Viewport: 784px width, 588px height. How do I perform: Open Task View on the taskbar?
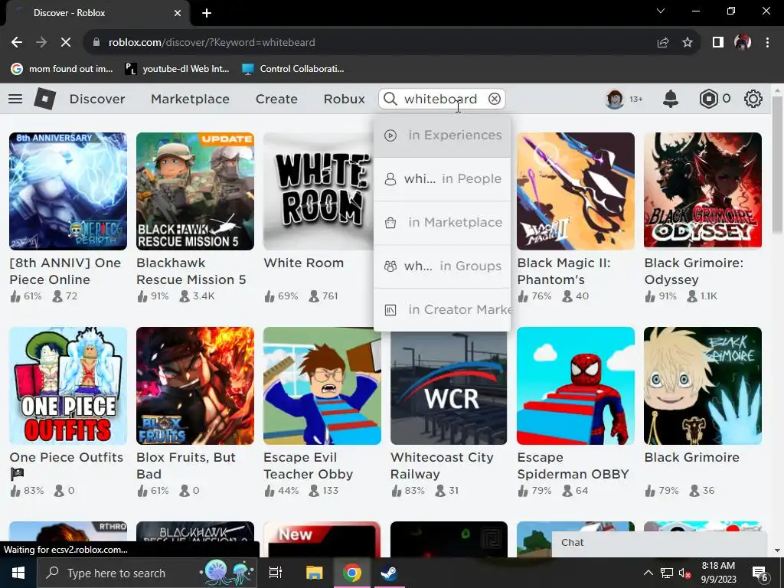tap(276, 573)
